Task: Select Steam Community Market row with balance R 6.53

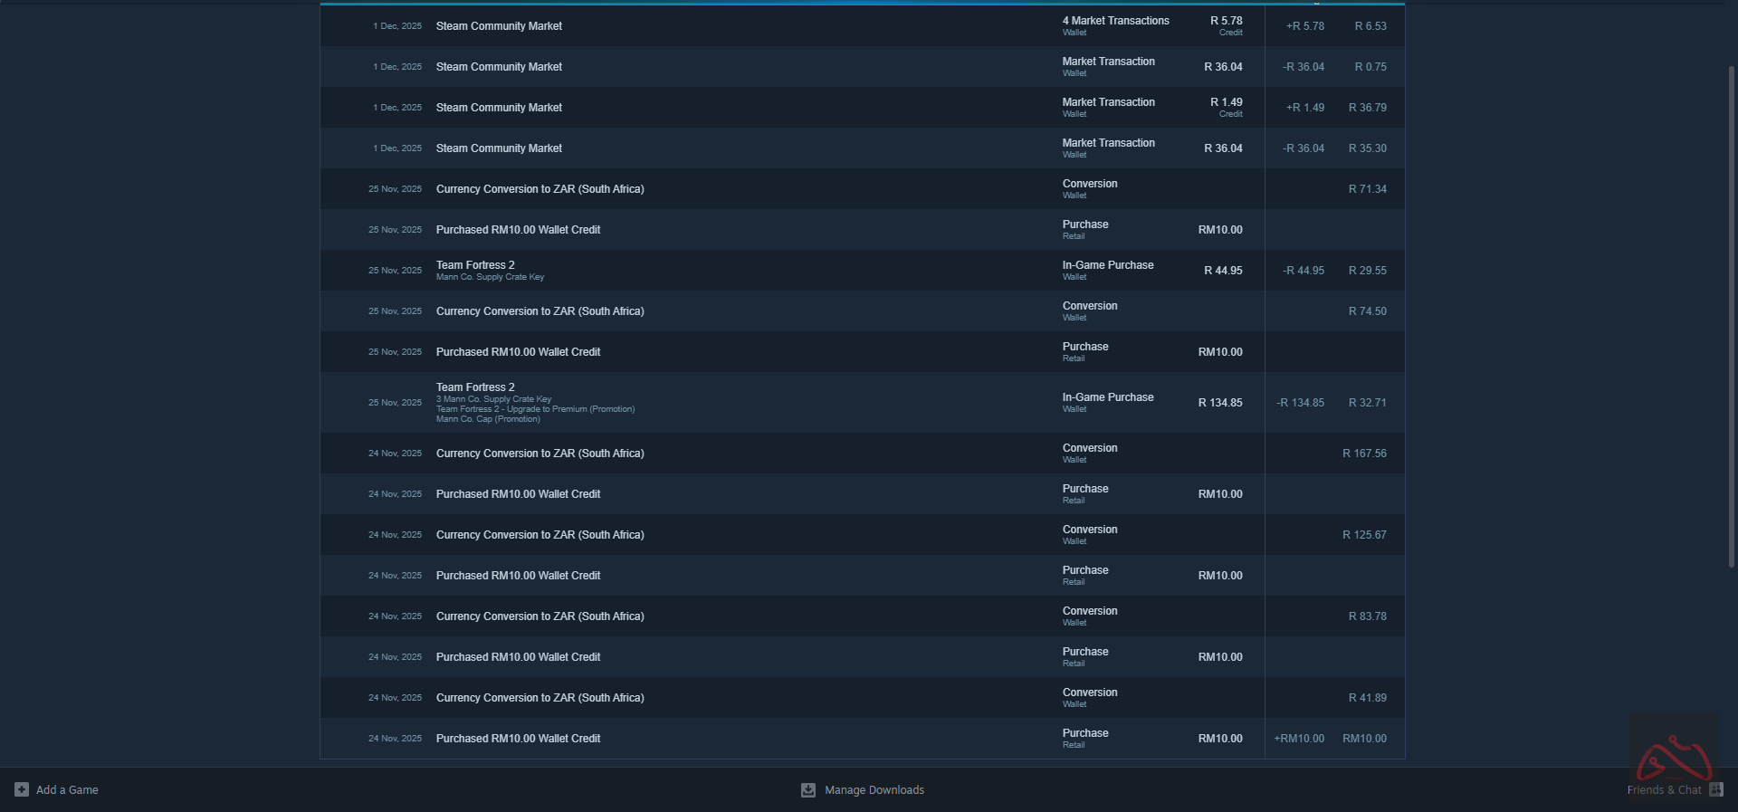Action: [862, 26]
